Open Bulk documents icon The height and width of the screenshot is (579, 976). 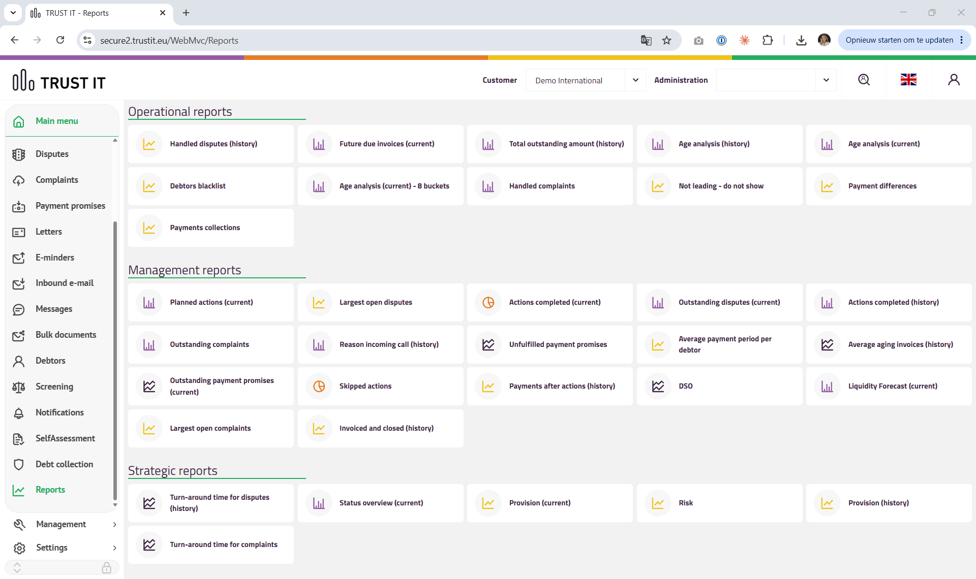pyautogui.click(x=19, y=335)
